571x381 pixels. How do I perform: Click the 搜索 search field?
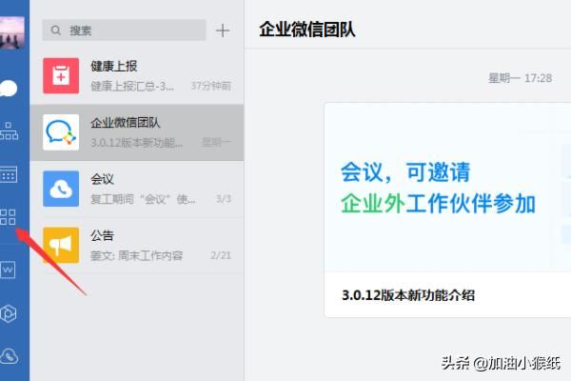point(124,30)
